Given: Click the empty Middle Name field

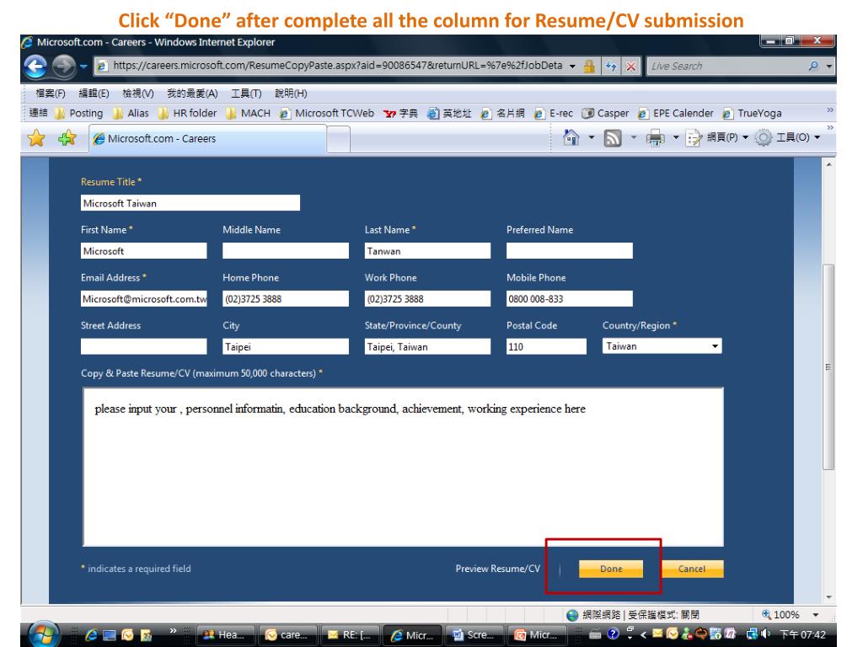Looking at the screenshot, I should click(x=286, y=251).
